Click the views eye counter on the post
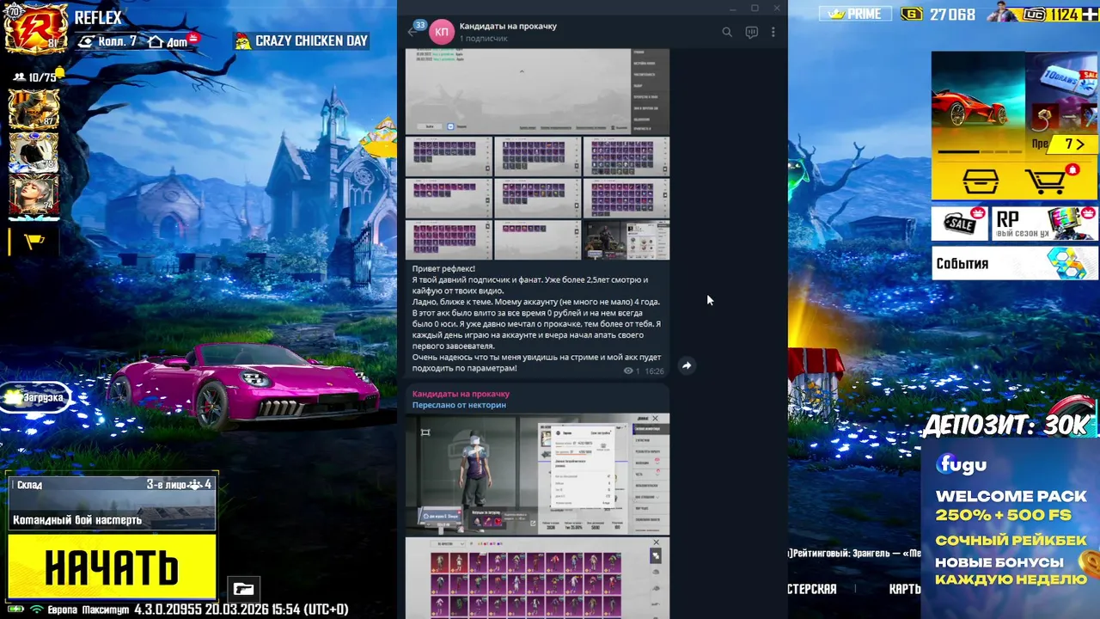This screenshot has height=619, width=1100. (632, 371)
